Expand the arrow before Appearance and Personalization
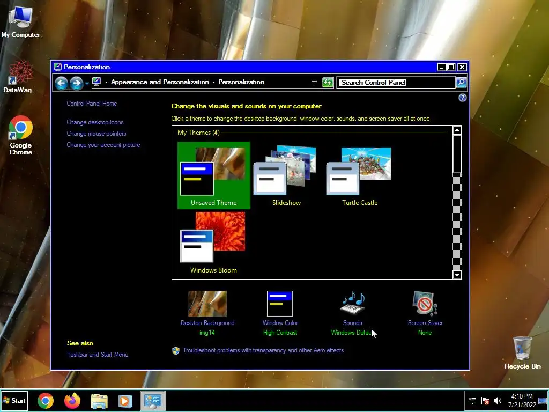The height and width of the screenshot is (412, 549). 106,82
